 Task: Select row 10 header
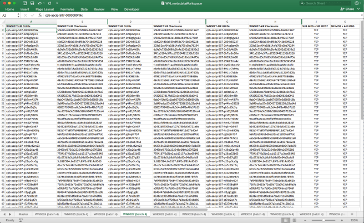click(x=3, y=61)
